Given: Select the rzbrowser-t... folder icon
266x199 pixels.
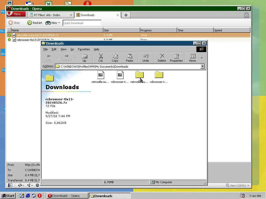Looking at the screenshot, I should (x=159, y=77).
